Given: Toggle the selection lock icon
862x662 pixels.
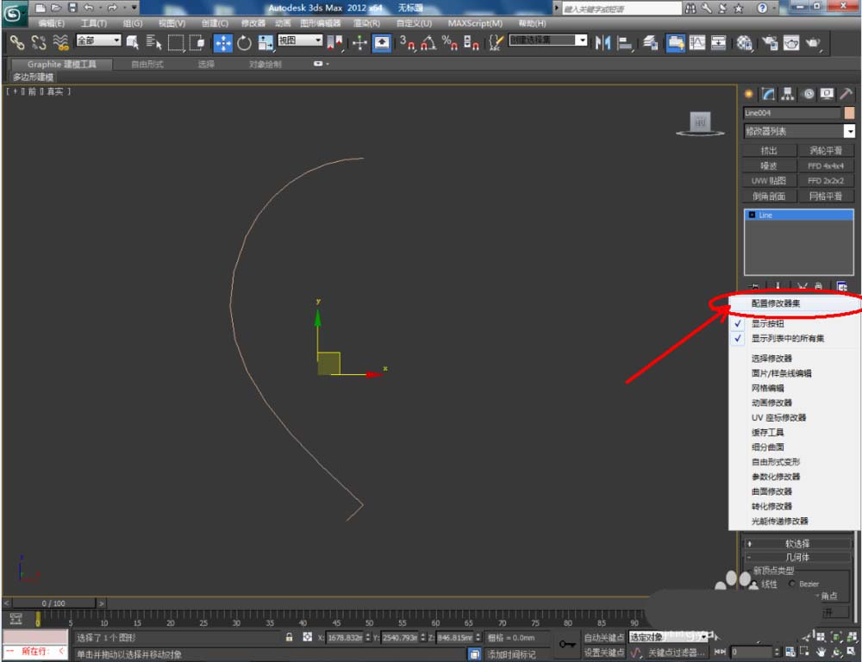Looking at the screenshot, I should (290, 638).
